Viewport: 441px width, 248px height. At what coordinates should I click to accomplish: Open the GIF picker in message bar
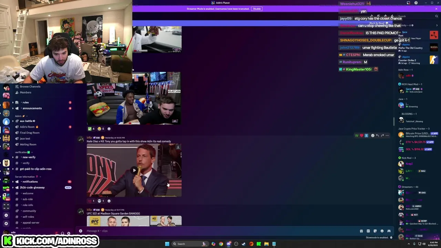click(368, 231)
